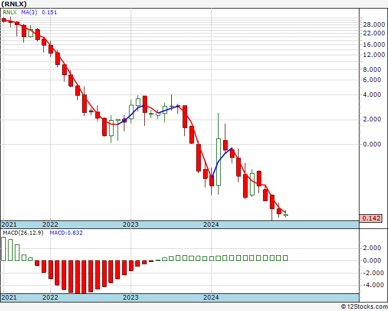Click 2021 on the price chart time axis
This screenshot has width=388, height=311.
(9, 224)
